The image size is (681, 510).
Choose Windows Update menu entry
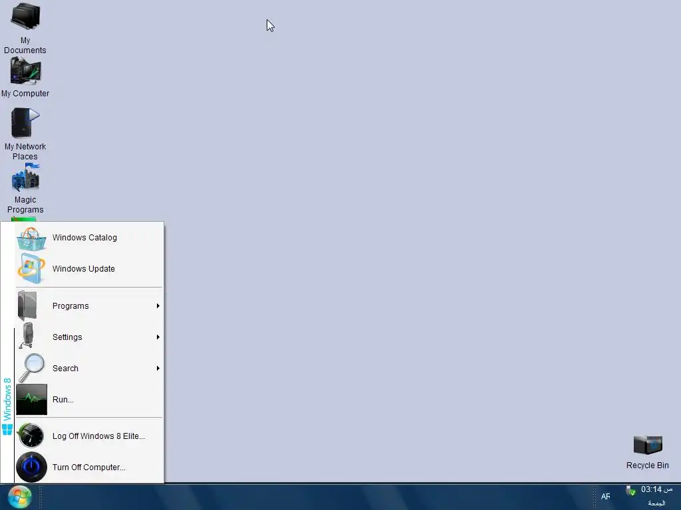coord(90,269)
